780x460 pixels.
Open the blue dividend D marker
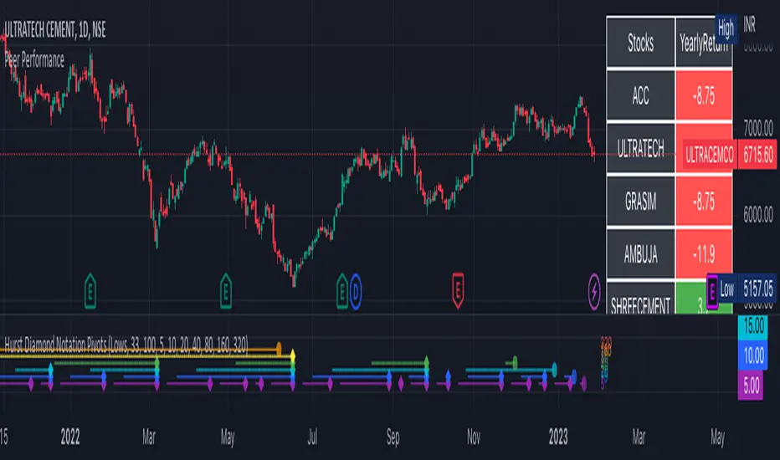tap(355, 291)
